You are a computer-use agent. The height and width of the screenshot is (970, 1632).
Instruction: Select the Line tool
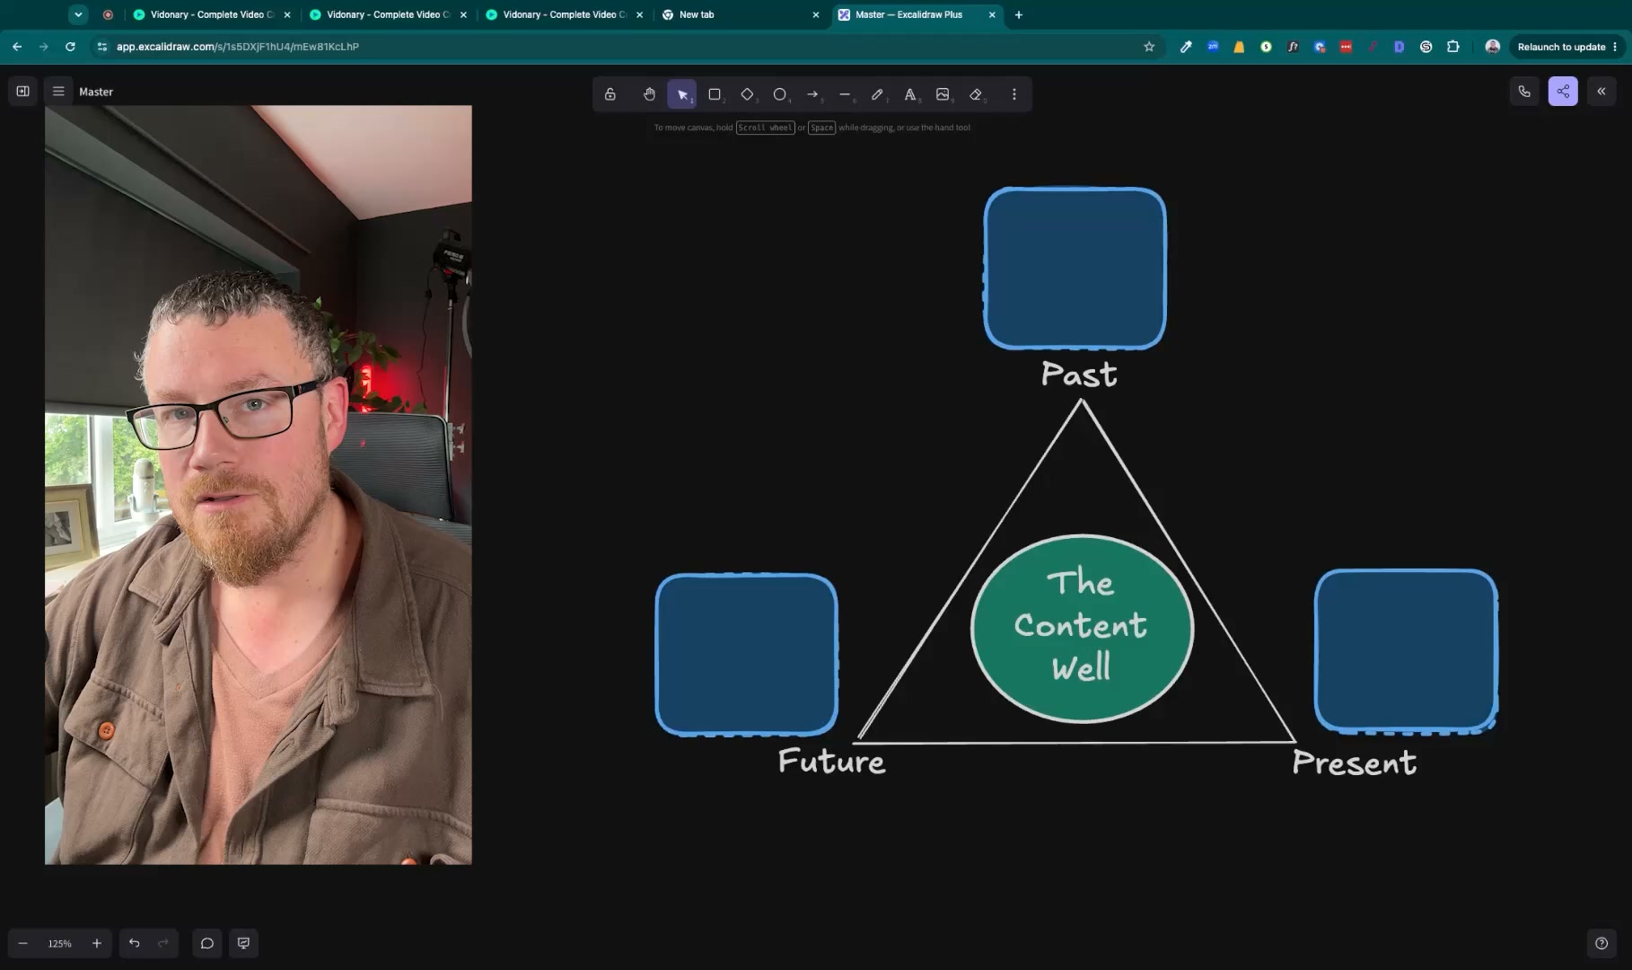tap(845, 94)
